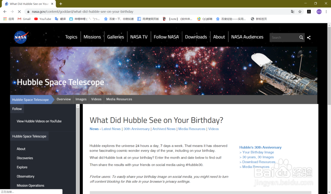
Task: Open the sidebar About link
Action: [x=21, y=149]
